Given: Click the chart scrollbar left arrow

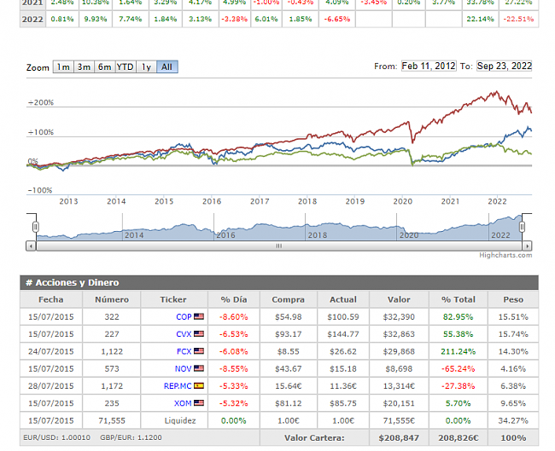Looking at the screenshot, I should tap(31, 246).
